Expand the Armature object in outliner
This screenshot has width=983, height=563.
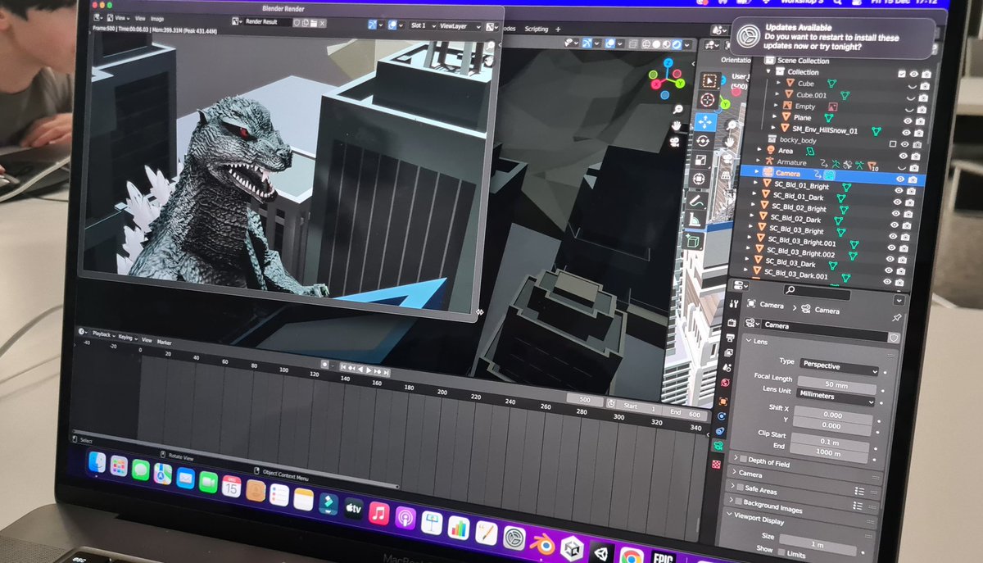759,161
